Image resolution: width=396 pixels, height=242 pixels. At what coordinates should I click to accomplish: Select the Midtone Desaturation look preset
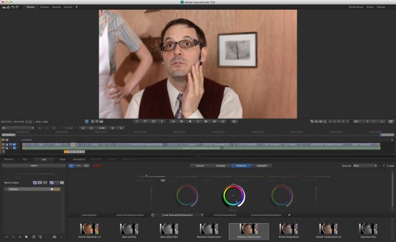point(249,231)
